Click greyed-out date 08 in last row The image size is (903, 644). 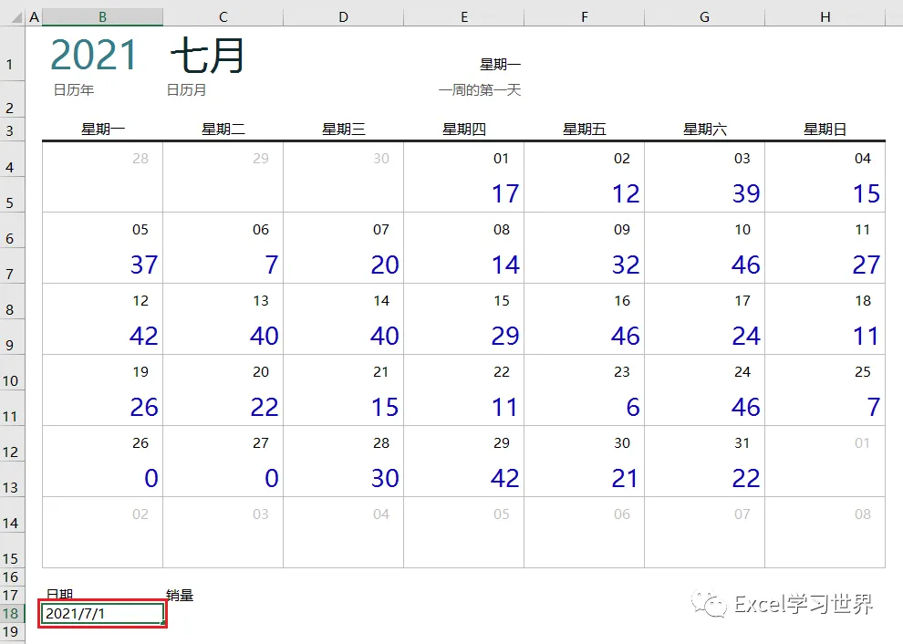pyautogui.click(x=863, y=514)
